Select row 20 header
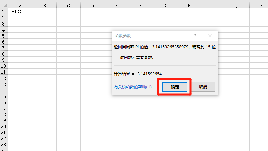 4,127
